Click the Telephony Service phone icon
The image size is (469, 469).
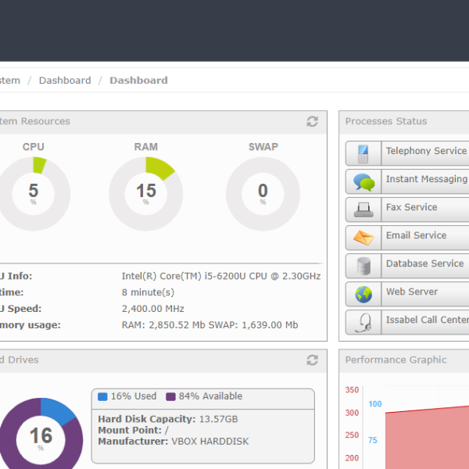[x=363, y=153]
